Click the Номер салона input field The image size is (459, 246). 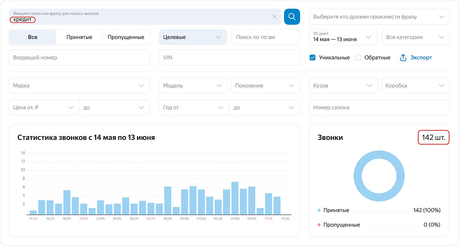(x=379, y=108)
